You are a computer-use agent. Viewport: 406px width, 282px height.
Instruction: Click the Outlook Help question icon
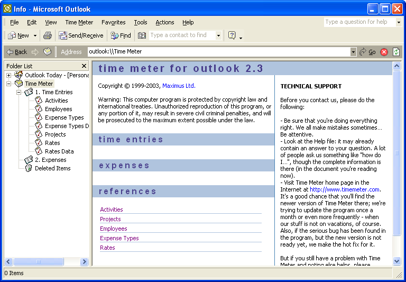[232, 35]
